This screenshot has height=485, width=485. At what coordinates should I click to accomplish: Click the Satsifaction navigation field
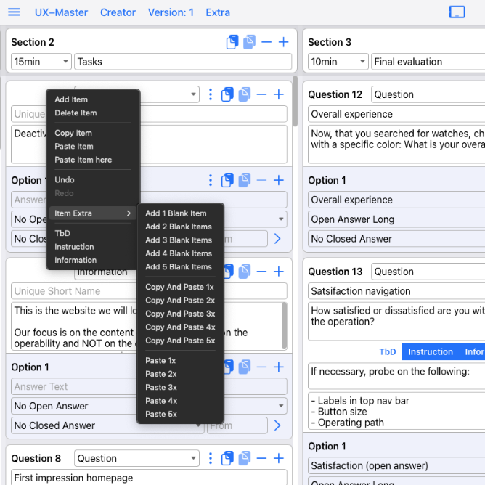pyautogui.click(x=396, y=291)
